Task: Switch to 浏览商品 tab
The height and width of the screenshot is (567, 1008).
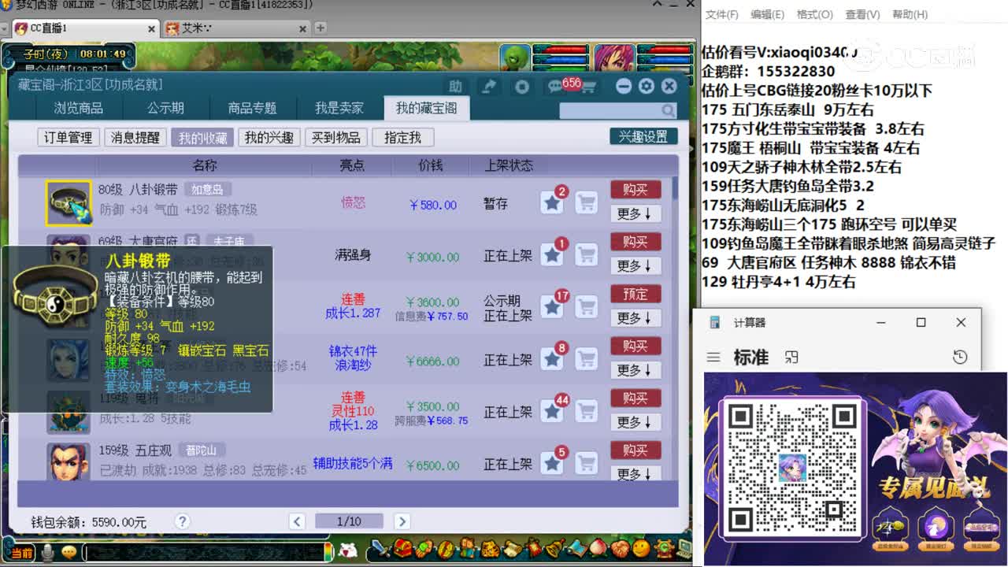Action: 78,108
